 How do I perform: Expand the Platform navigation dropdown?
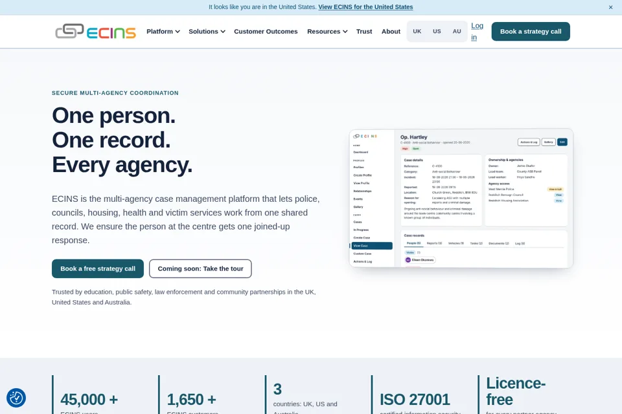click(x=163, y=31)
